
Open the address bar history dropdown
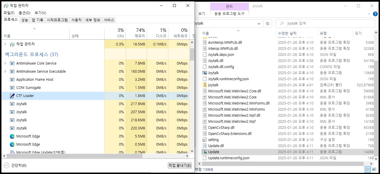pos(259,23)
